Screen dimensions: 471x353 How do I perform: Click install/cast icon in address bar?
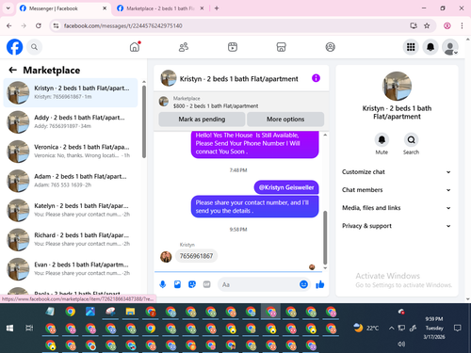point(414,25)
